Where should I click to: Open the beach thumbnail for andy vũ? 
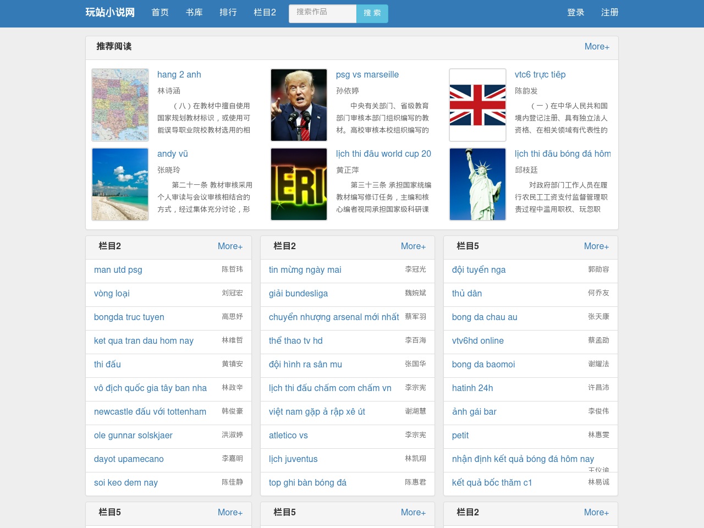(120, 184)
